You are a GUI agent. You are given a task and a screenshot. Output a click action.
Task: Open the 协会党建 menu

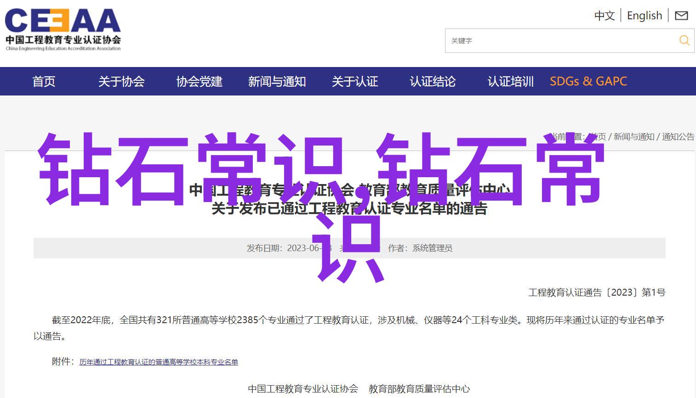click(199, 81)
